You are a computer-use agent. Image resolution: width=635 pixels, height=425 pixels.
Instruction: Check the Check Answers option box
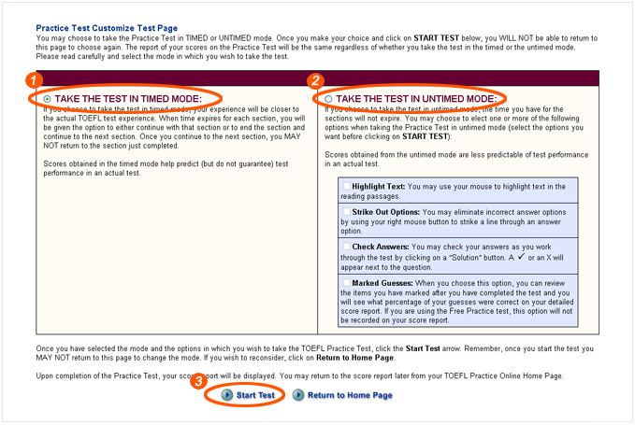(347, 247)
